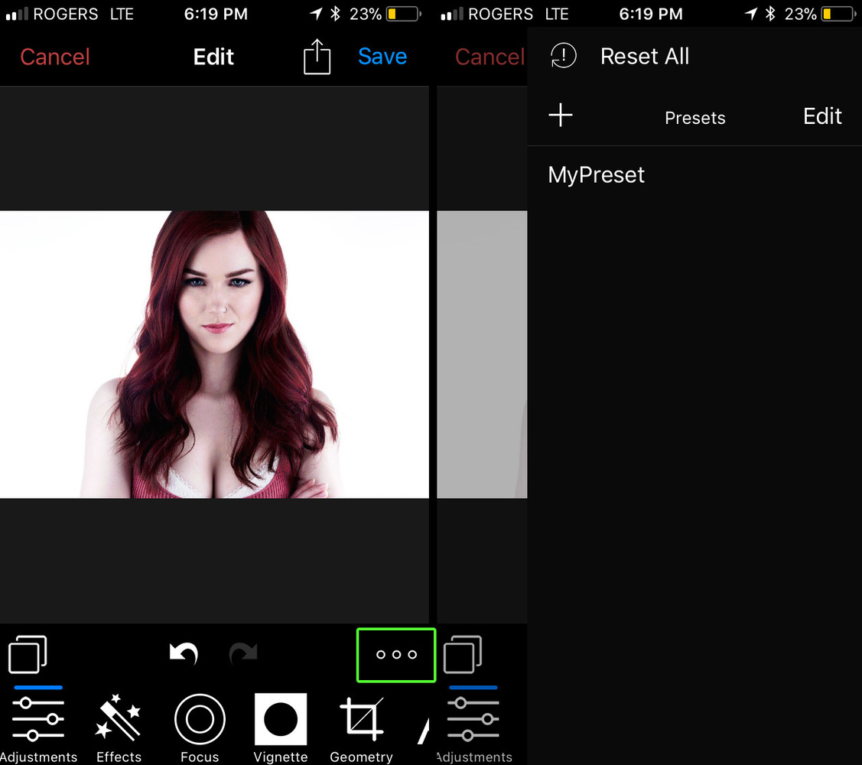The image size is (862, 765).
Task: Select the Effects magic wand tool
Action: (119, 727)
